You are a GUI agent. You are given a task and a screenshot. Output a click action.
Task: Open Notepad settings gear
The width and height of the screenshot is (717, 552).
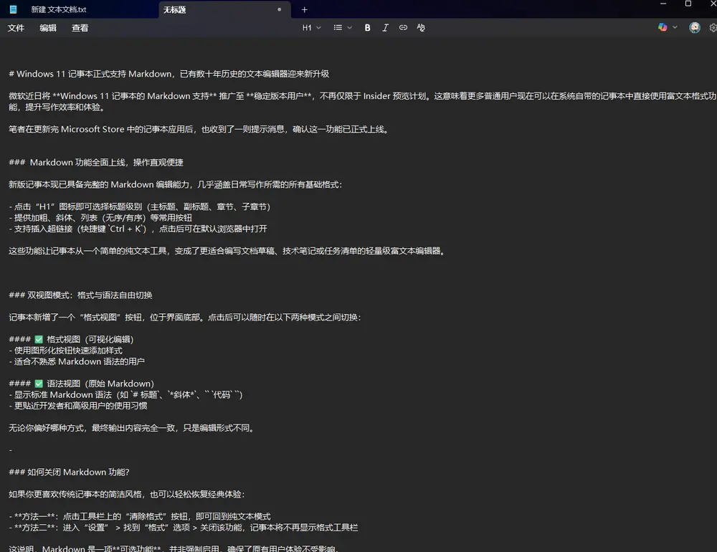tap(713, 27)
